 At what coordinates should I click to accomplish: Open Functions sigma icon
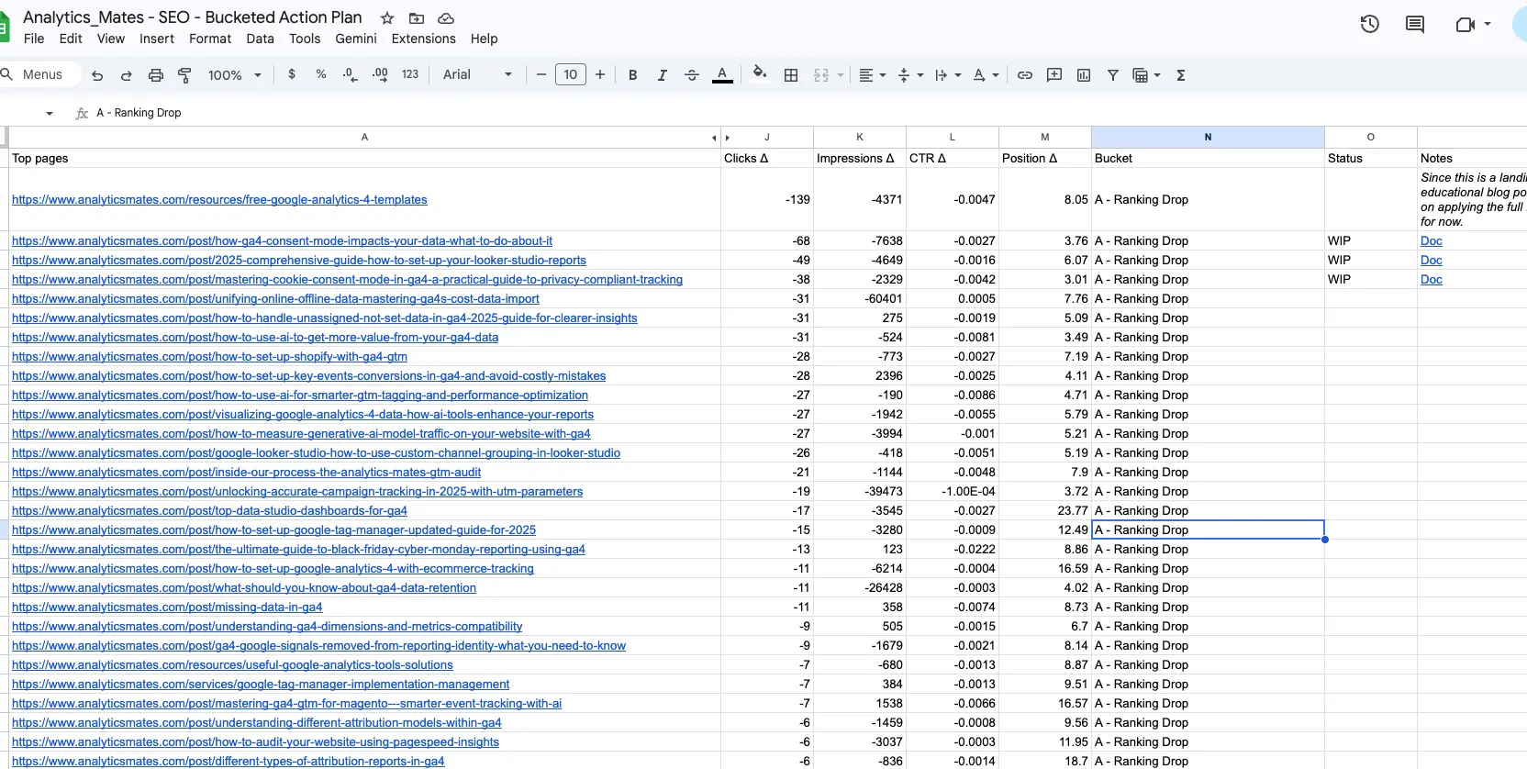(1181, 75)
